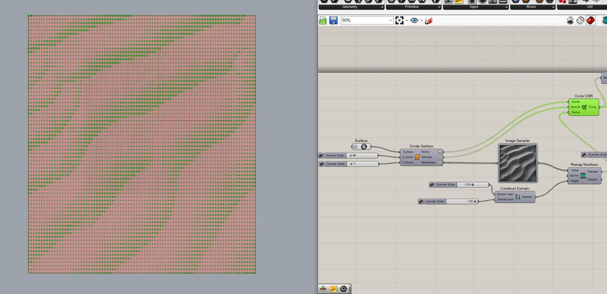Open the 90% zoom level combo box
Viewport: 607px width, 294px height.
[x=367, y=20]
